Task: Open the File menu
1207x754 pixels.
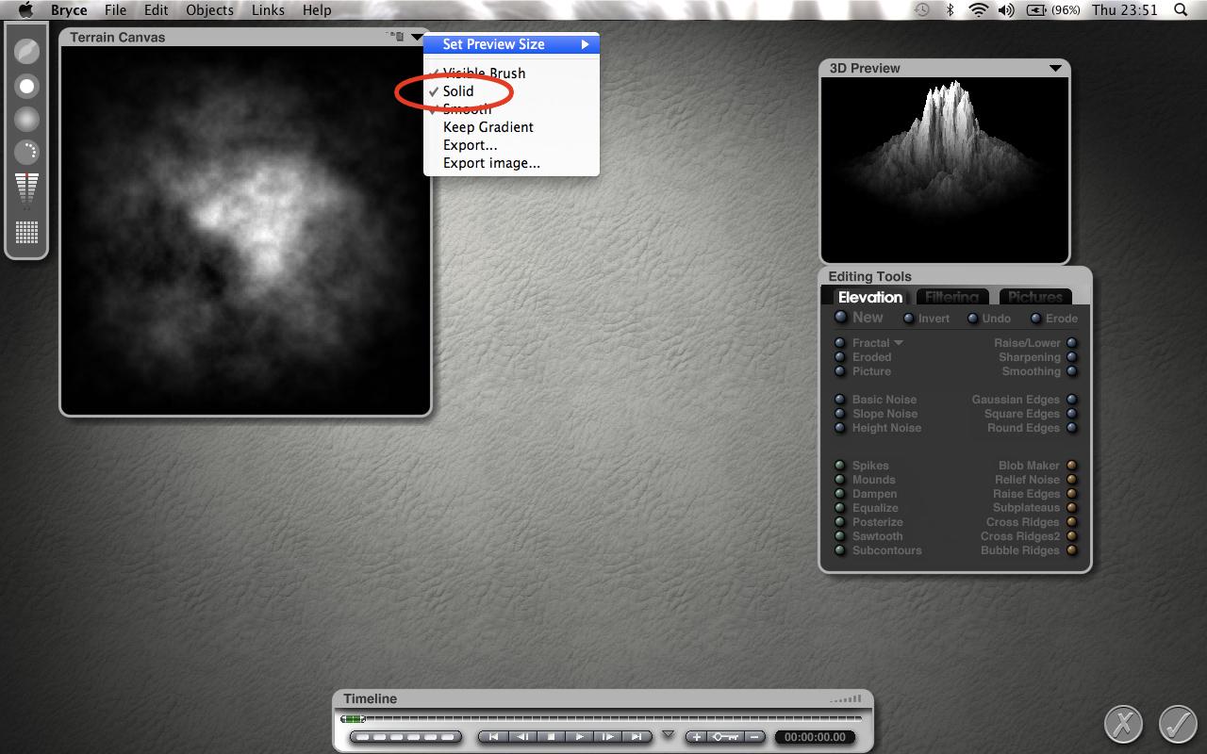Action: (x=116, y=10)
